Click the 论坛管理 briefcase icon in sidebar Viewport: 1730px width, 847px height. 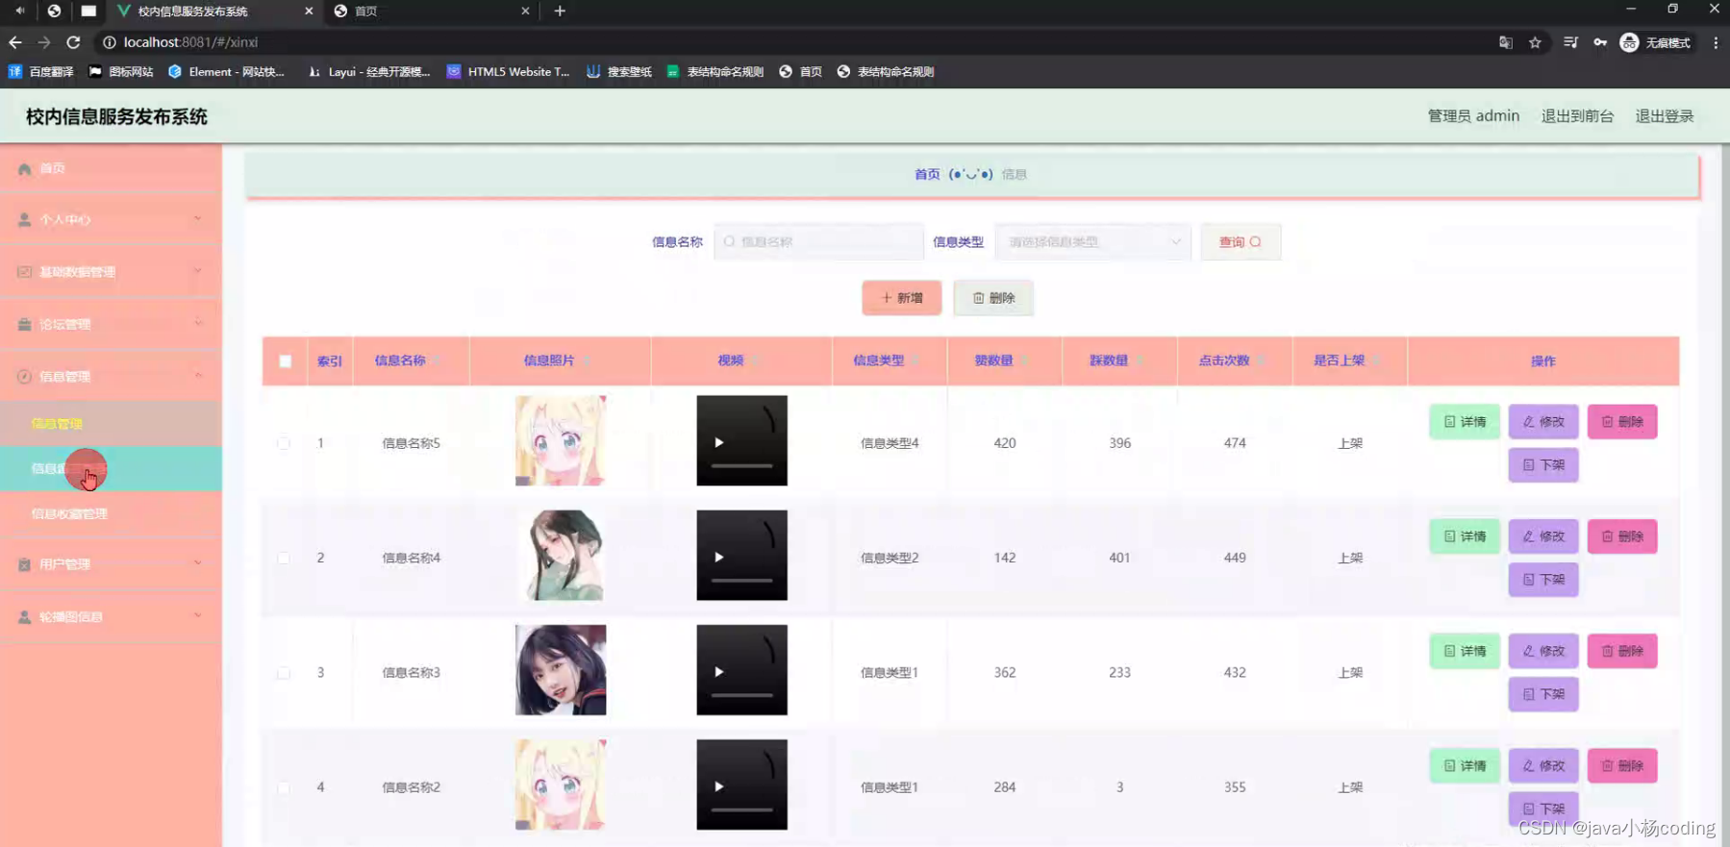click(x=25, y=324)
